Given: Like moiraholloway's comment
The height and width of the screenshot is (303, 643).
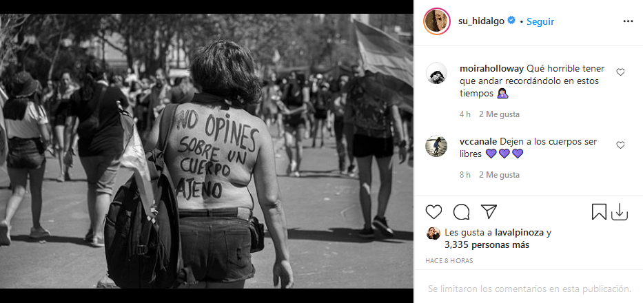Looking at the screenshot, I should 620,72.
